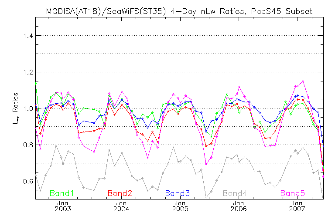The width and height of the screenshot is (335, 223).
Task: Click the green Band1 first point above 1.1
Action: [x=36, y=84]
